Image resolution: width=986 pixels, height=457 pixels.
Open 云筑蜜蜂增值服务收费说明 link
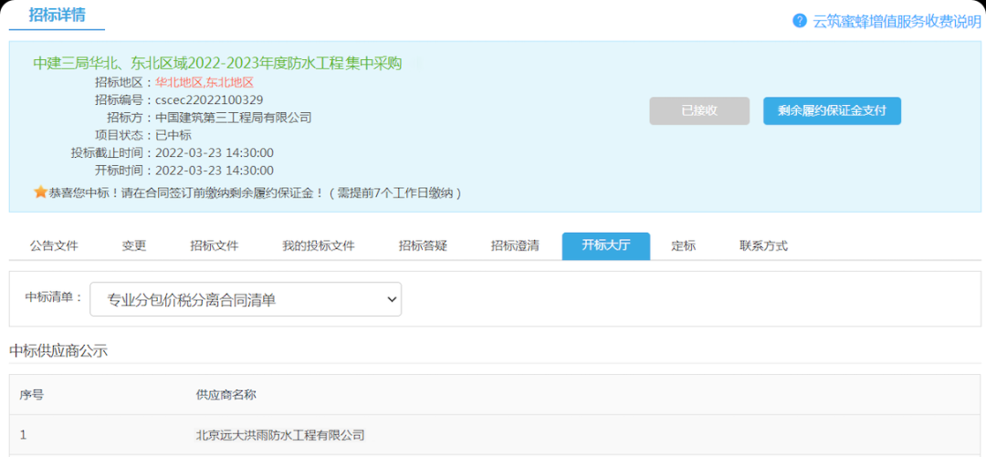(x=897, y=21)
